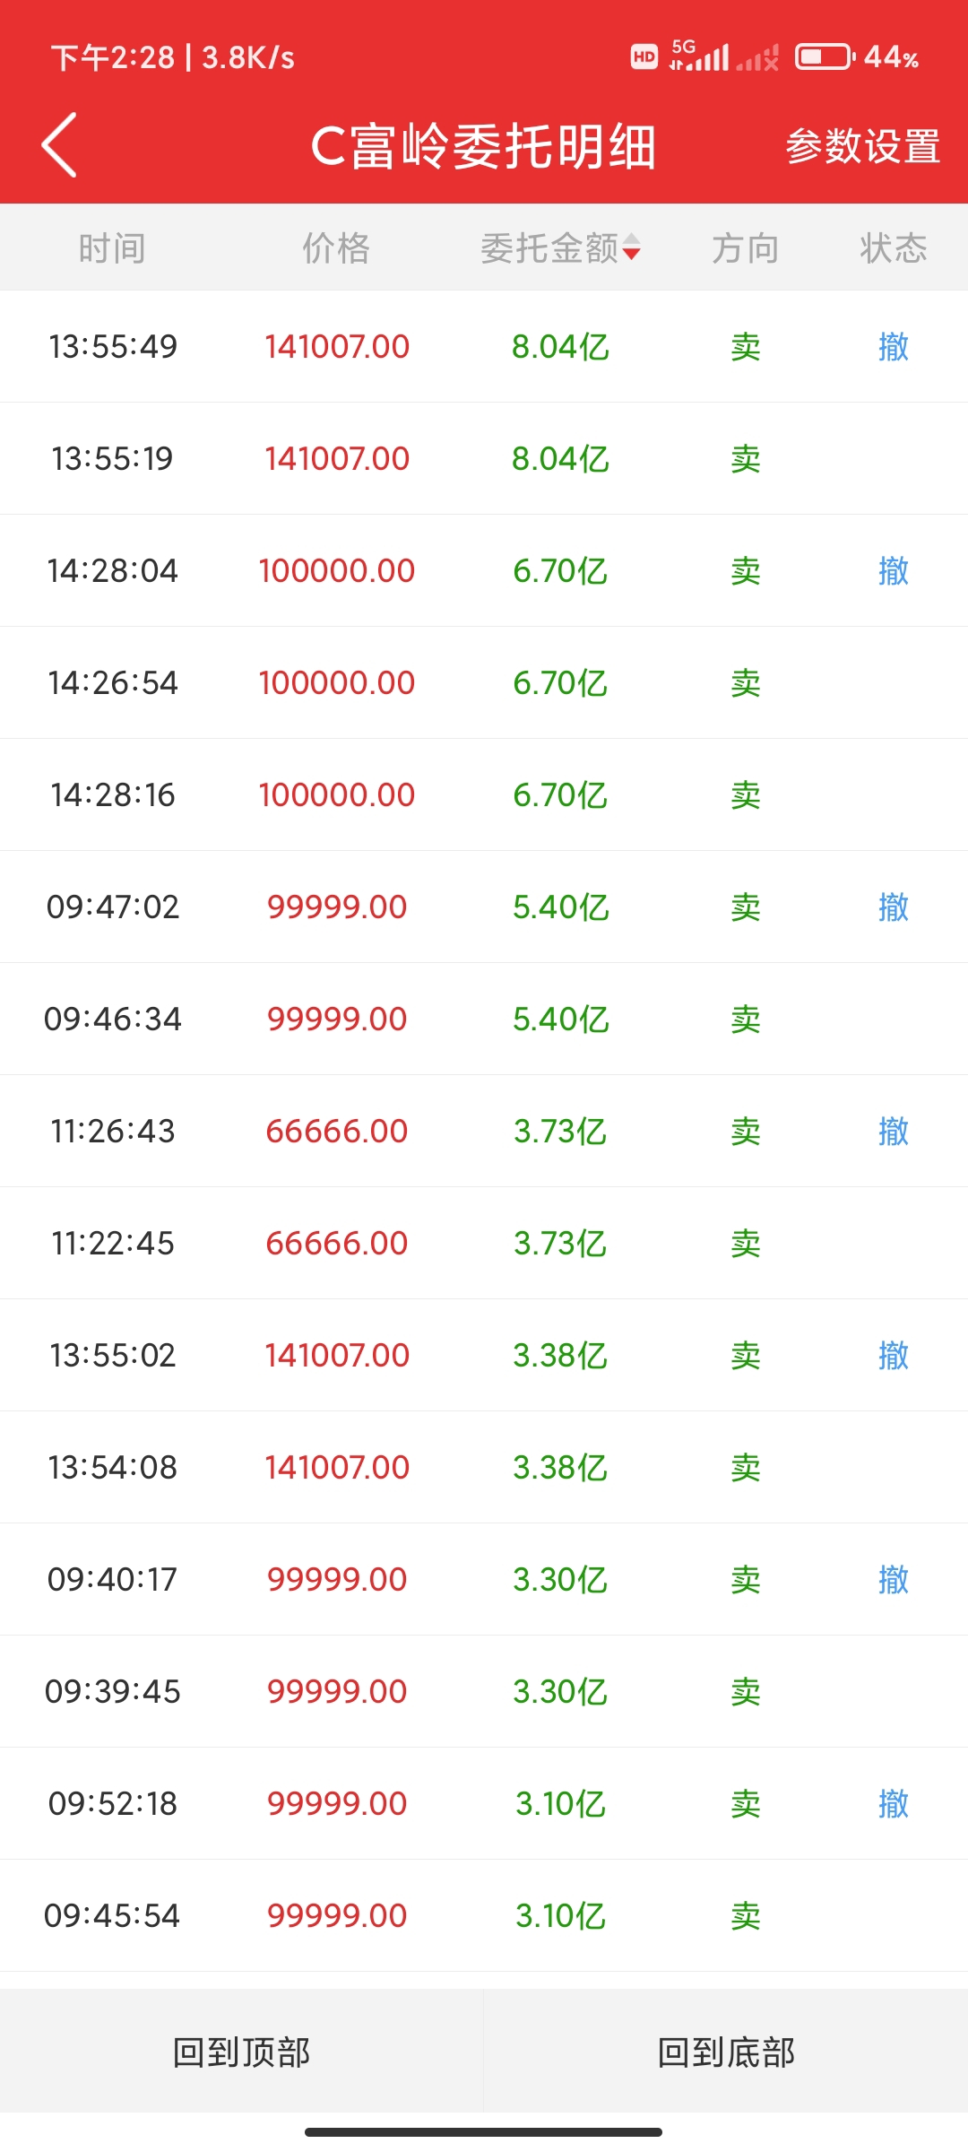Tap 撤 on the 13:55:49 order
The width and height of the screenshot is (968, 2152).
(x=893, y=346)
